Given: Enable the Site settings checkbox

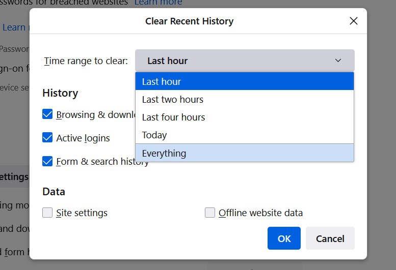Looking at the screenshot, I should (47, 213).
